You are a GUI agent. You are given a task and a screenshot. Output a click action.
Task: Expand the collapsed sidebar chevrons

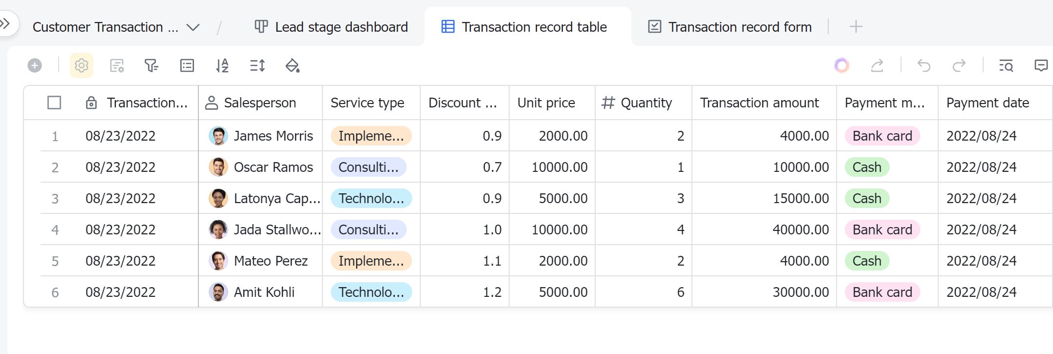(5, 23)
